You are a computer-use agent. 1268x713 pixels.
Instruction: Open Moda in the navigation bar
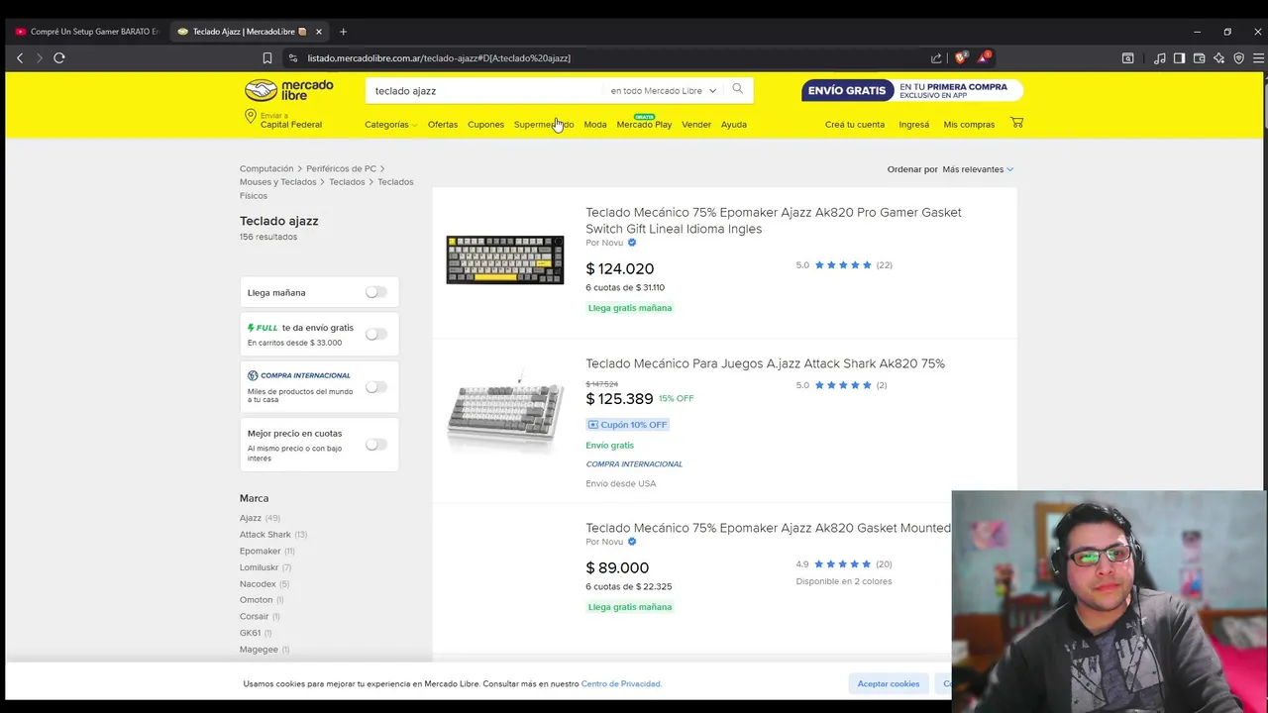(595, 125)
